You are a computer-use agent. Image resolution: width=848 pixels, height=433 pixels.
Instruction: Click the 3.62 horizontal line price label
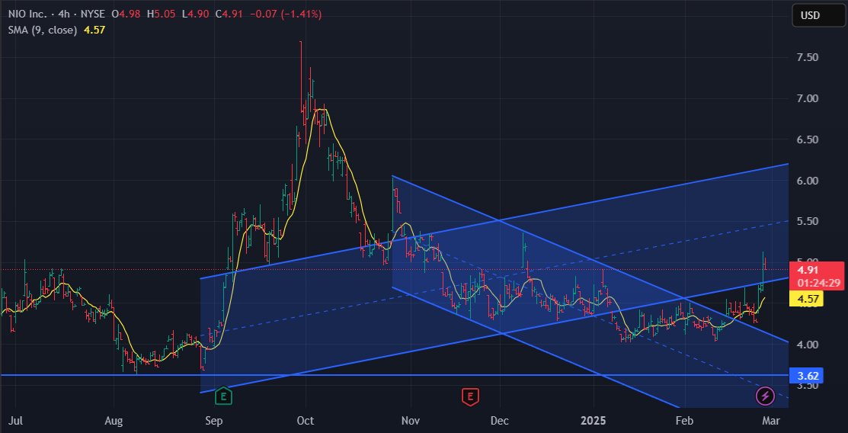pos(806,375)
